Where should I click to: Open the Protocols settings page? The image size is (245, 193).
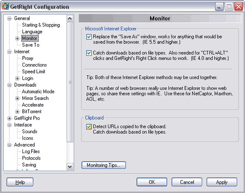coord(31,158)
